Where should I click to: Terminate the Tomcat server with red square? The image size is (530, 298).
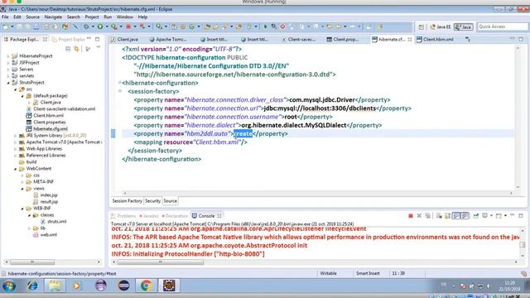pyautogui.click(x=411, y=215)
